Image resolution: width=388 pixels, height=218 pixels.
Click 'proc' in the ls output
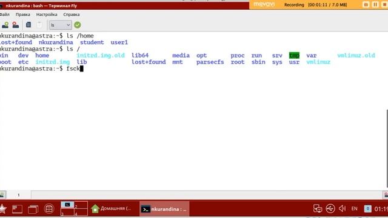238,55
